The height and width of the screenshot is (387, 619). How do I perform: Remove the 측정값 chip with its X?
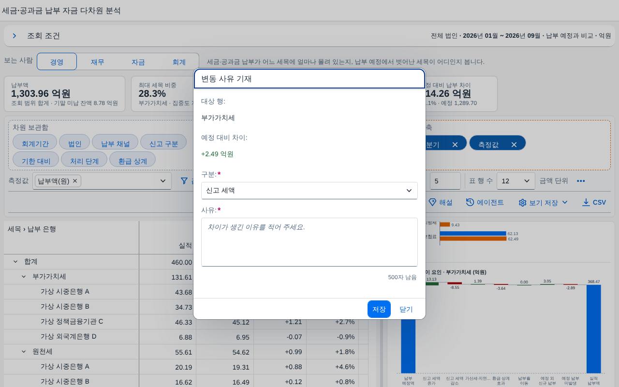(514, 145)
